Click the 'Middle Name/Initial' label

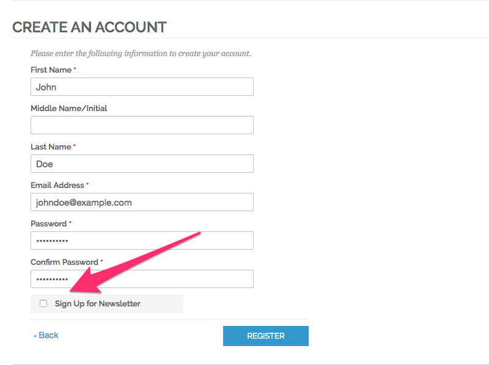(x=68, y=109)
